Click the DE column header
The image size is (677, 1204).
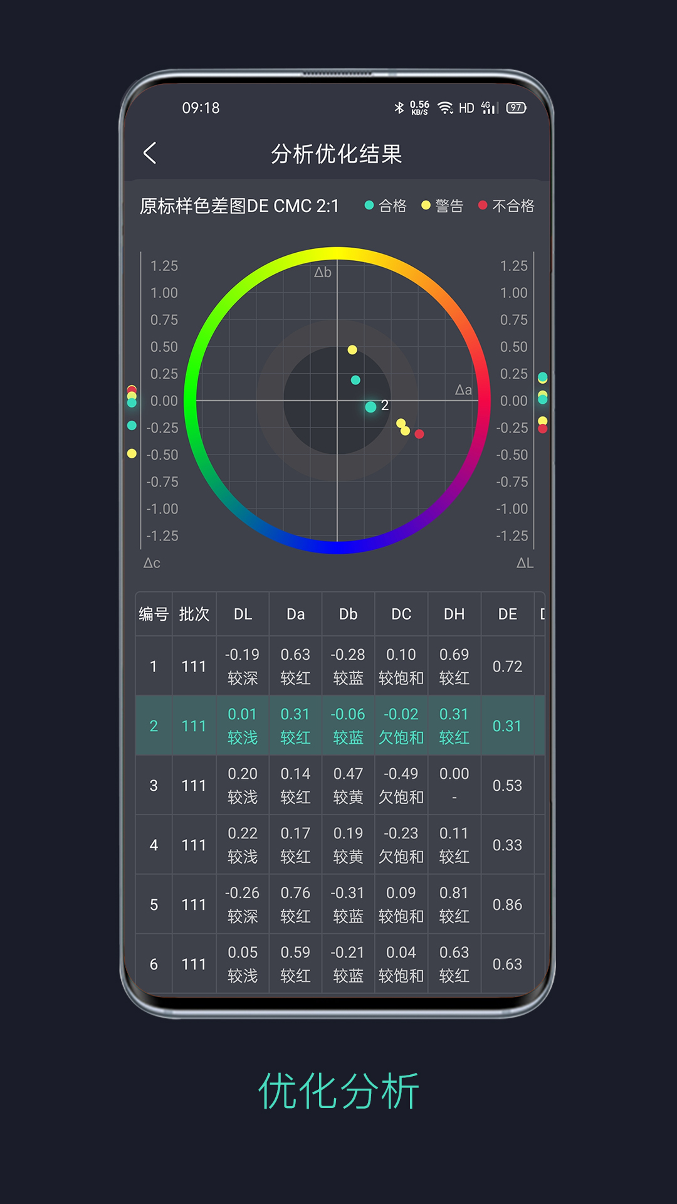click(x=507, y=615)
